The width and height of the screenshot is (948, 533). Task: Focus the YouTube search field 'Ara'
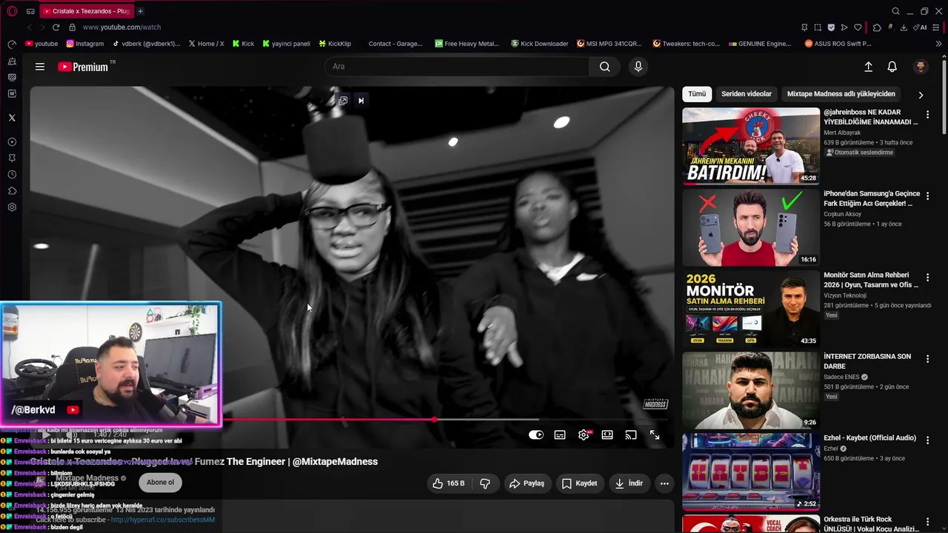(456, 67)
